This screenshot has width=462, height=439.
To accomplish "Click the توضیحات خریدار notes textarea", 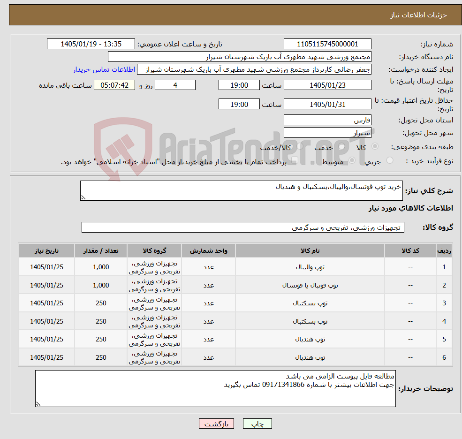I will point(215,389).
